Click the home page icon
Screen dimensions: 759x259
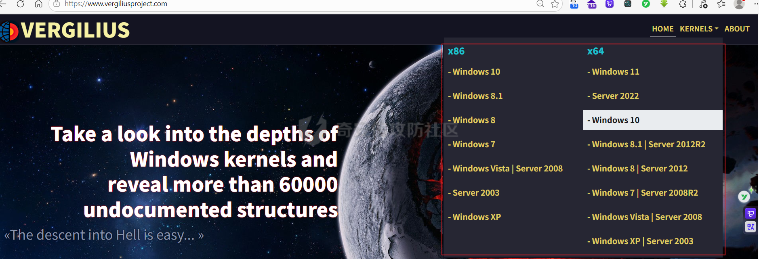[38, 4]
